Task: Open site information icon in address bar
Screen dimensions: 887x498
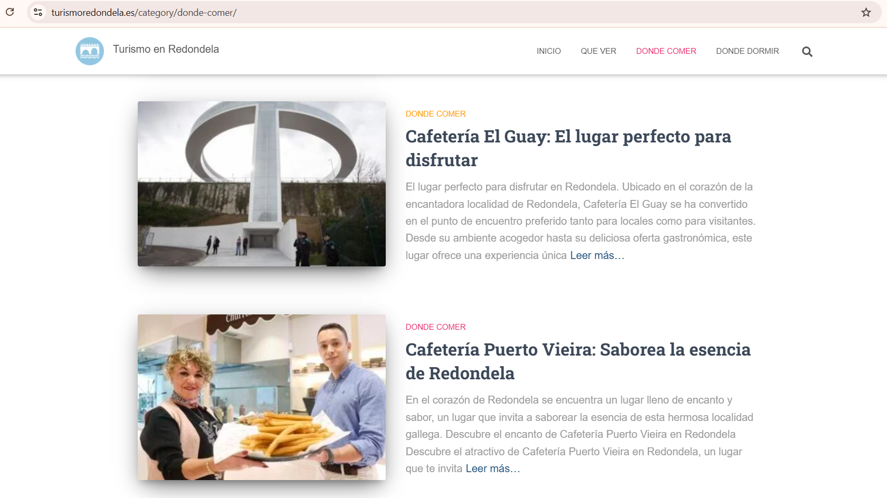Action: click(38, 12)
